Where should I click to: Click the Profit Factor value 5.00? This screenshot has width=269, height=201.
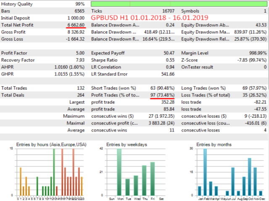click(80, 53)
